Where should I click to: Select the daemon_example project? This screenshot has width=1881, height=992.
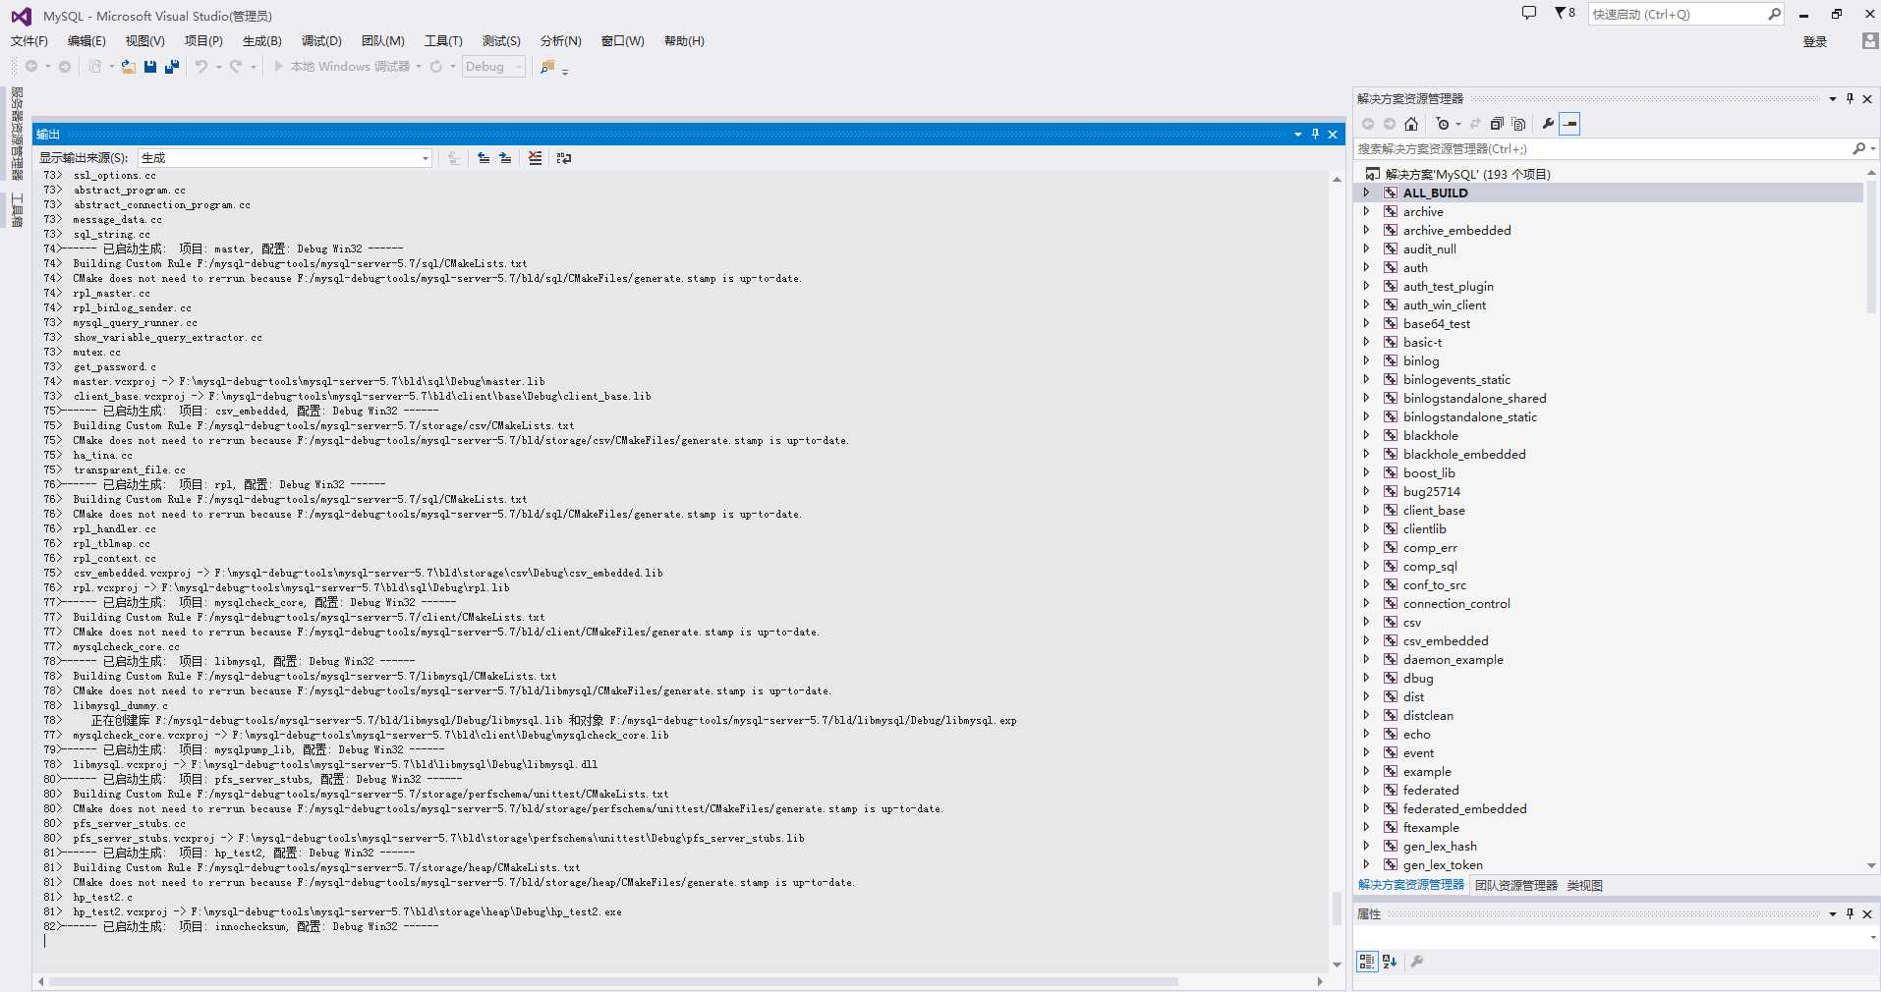(1453, 659)
